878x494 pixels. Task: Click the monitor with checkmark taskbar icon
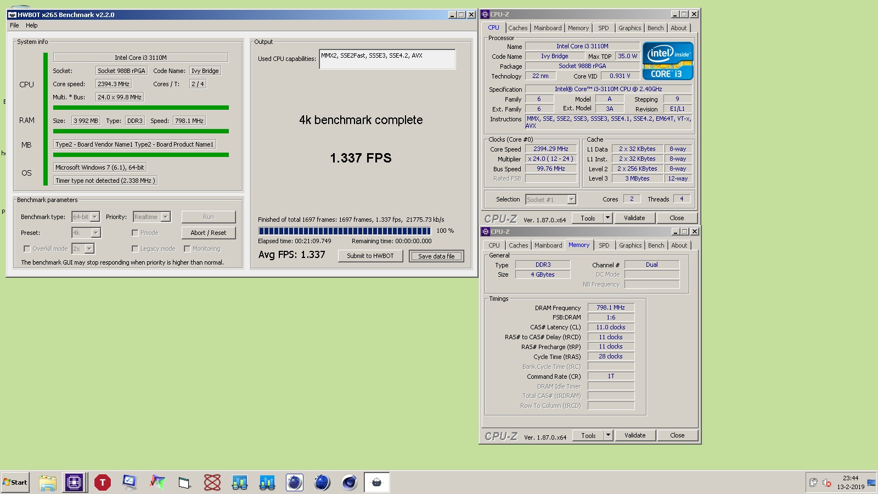point(130,482)
